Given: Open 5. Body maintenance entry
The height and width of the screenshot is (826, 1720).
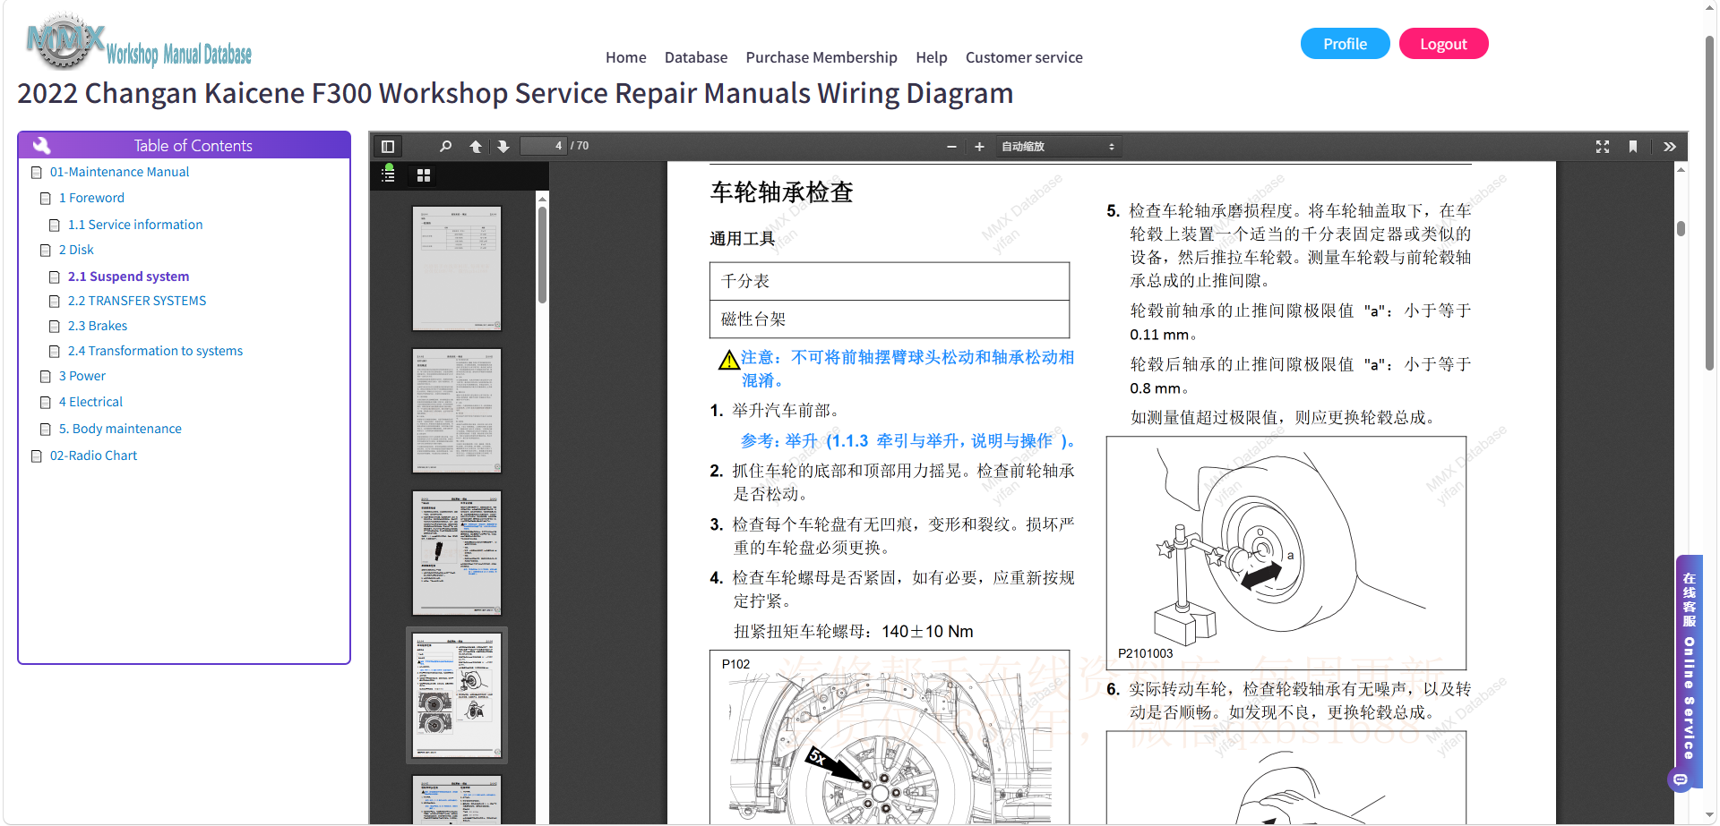Looking at the screenshot, I should pyautogui.click(x=120, y=429).
